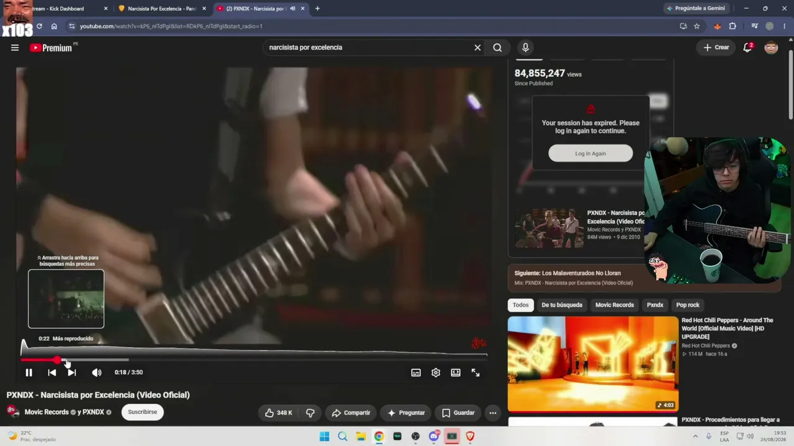Enter fullscreen video mode
794x446 pixels.
475,372
